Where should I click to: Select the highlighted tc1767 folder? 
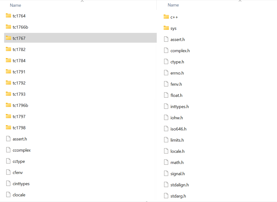point(19,38)
